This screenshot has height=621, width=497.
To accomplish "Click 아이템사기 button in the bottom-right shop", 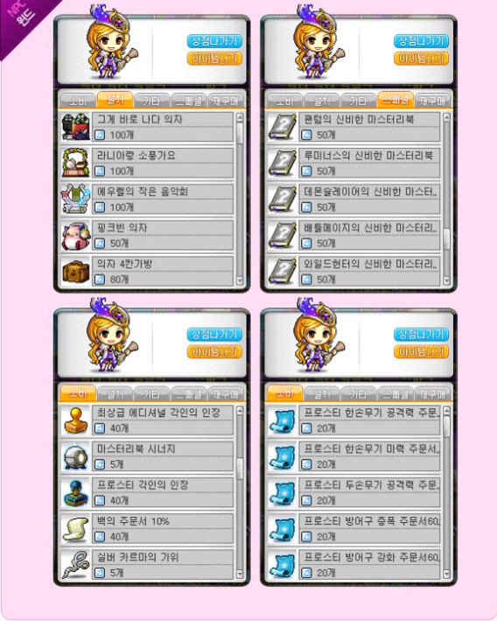I will (x=421, y=352).
